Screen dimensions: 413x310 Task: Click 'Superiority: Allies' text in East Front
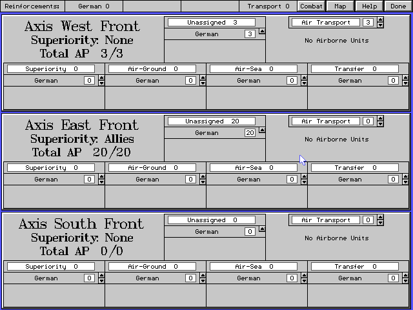82,139
